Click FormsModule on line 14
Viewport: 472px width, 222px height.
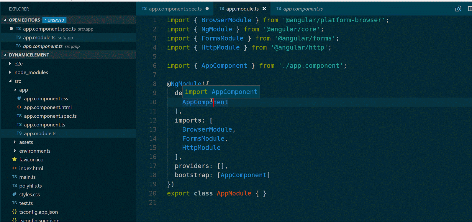click(203, 138)
